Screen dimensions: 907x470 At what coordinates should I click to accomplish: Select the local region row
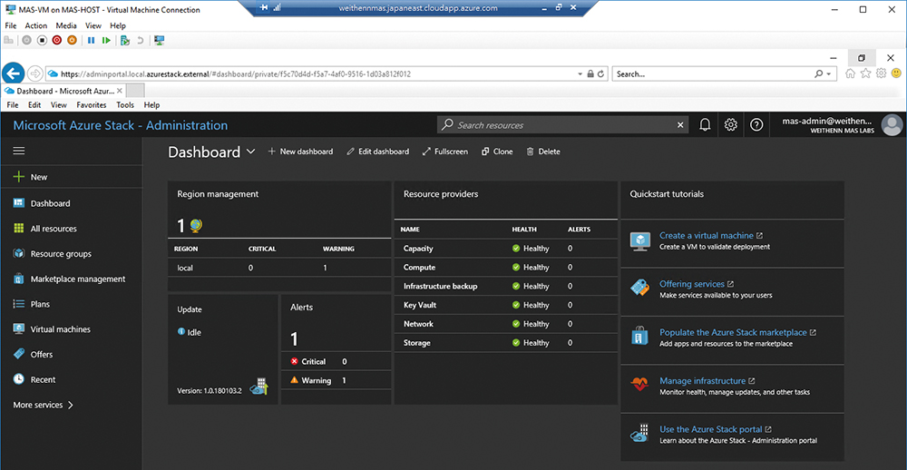pos(279,268)
